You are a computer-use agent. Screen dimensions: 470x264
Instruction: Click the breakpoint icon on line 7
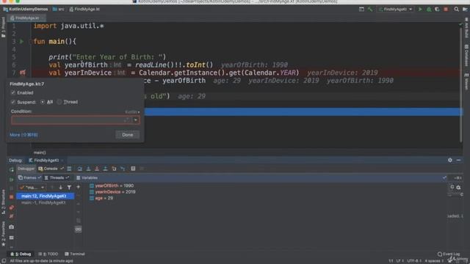23,73
